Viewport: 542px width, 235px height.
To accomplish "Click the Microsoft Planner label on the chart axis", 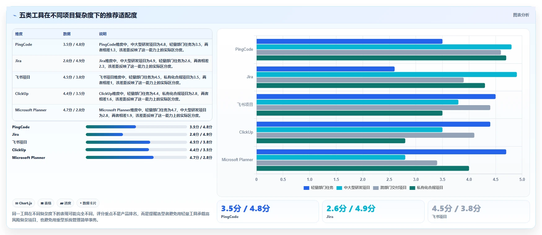I will click(237, 160).
